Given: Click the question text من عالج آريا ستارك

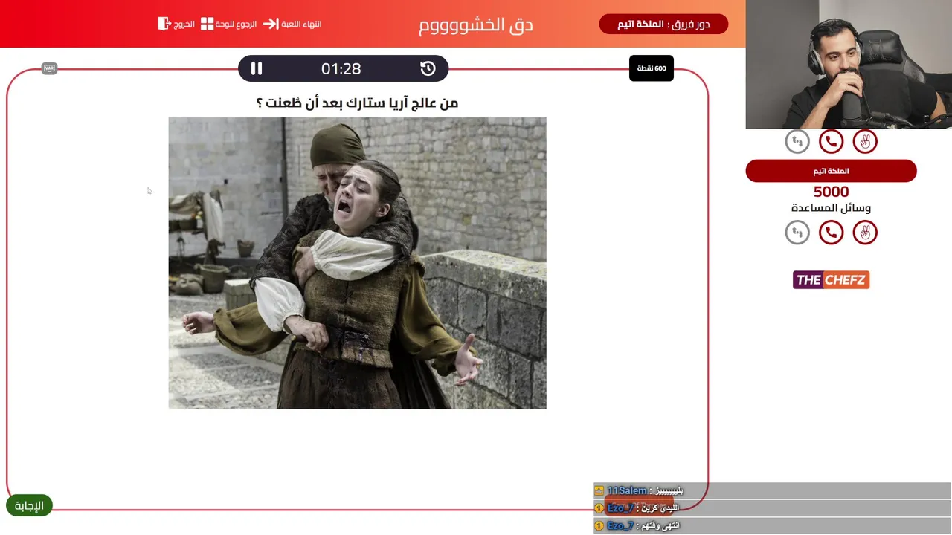Looking at the screenshot, I should pos(357,103).
